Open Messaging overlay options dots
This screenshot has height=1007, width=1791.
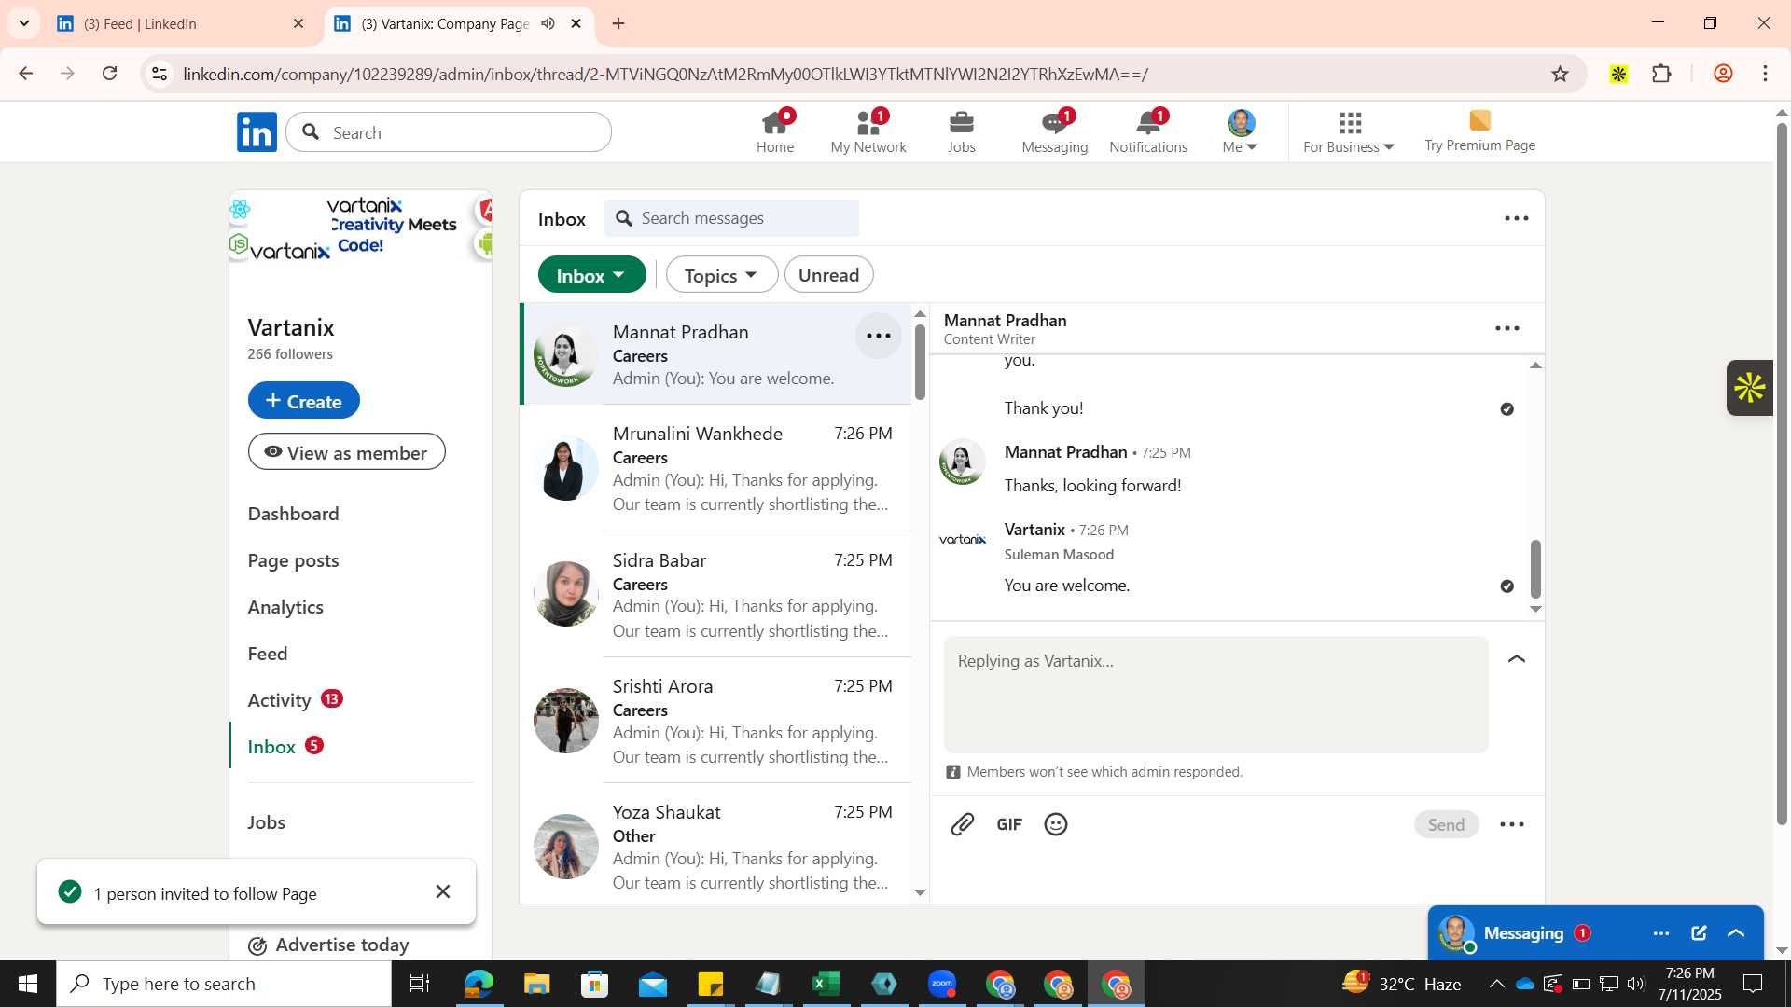[x=1661, y=933]
